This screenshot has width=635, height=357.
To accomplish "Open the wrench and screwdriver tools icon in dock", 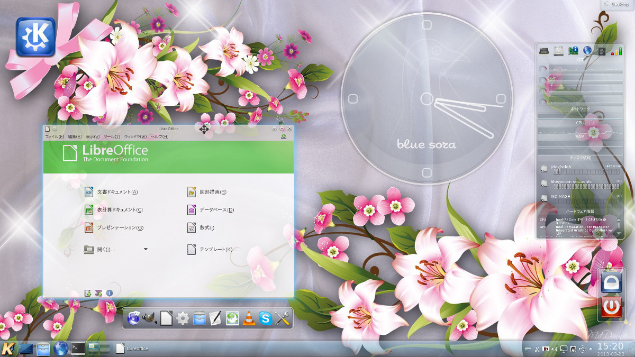I will click(282, 318).
